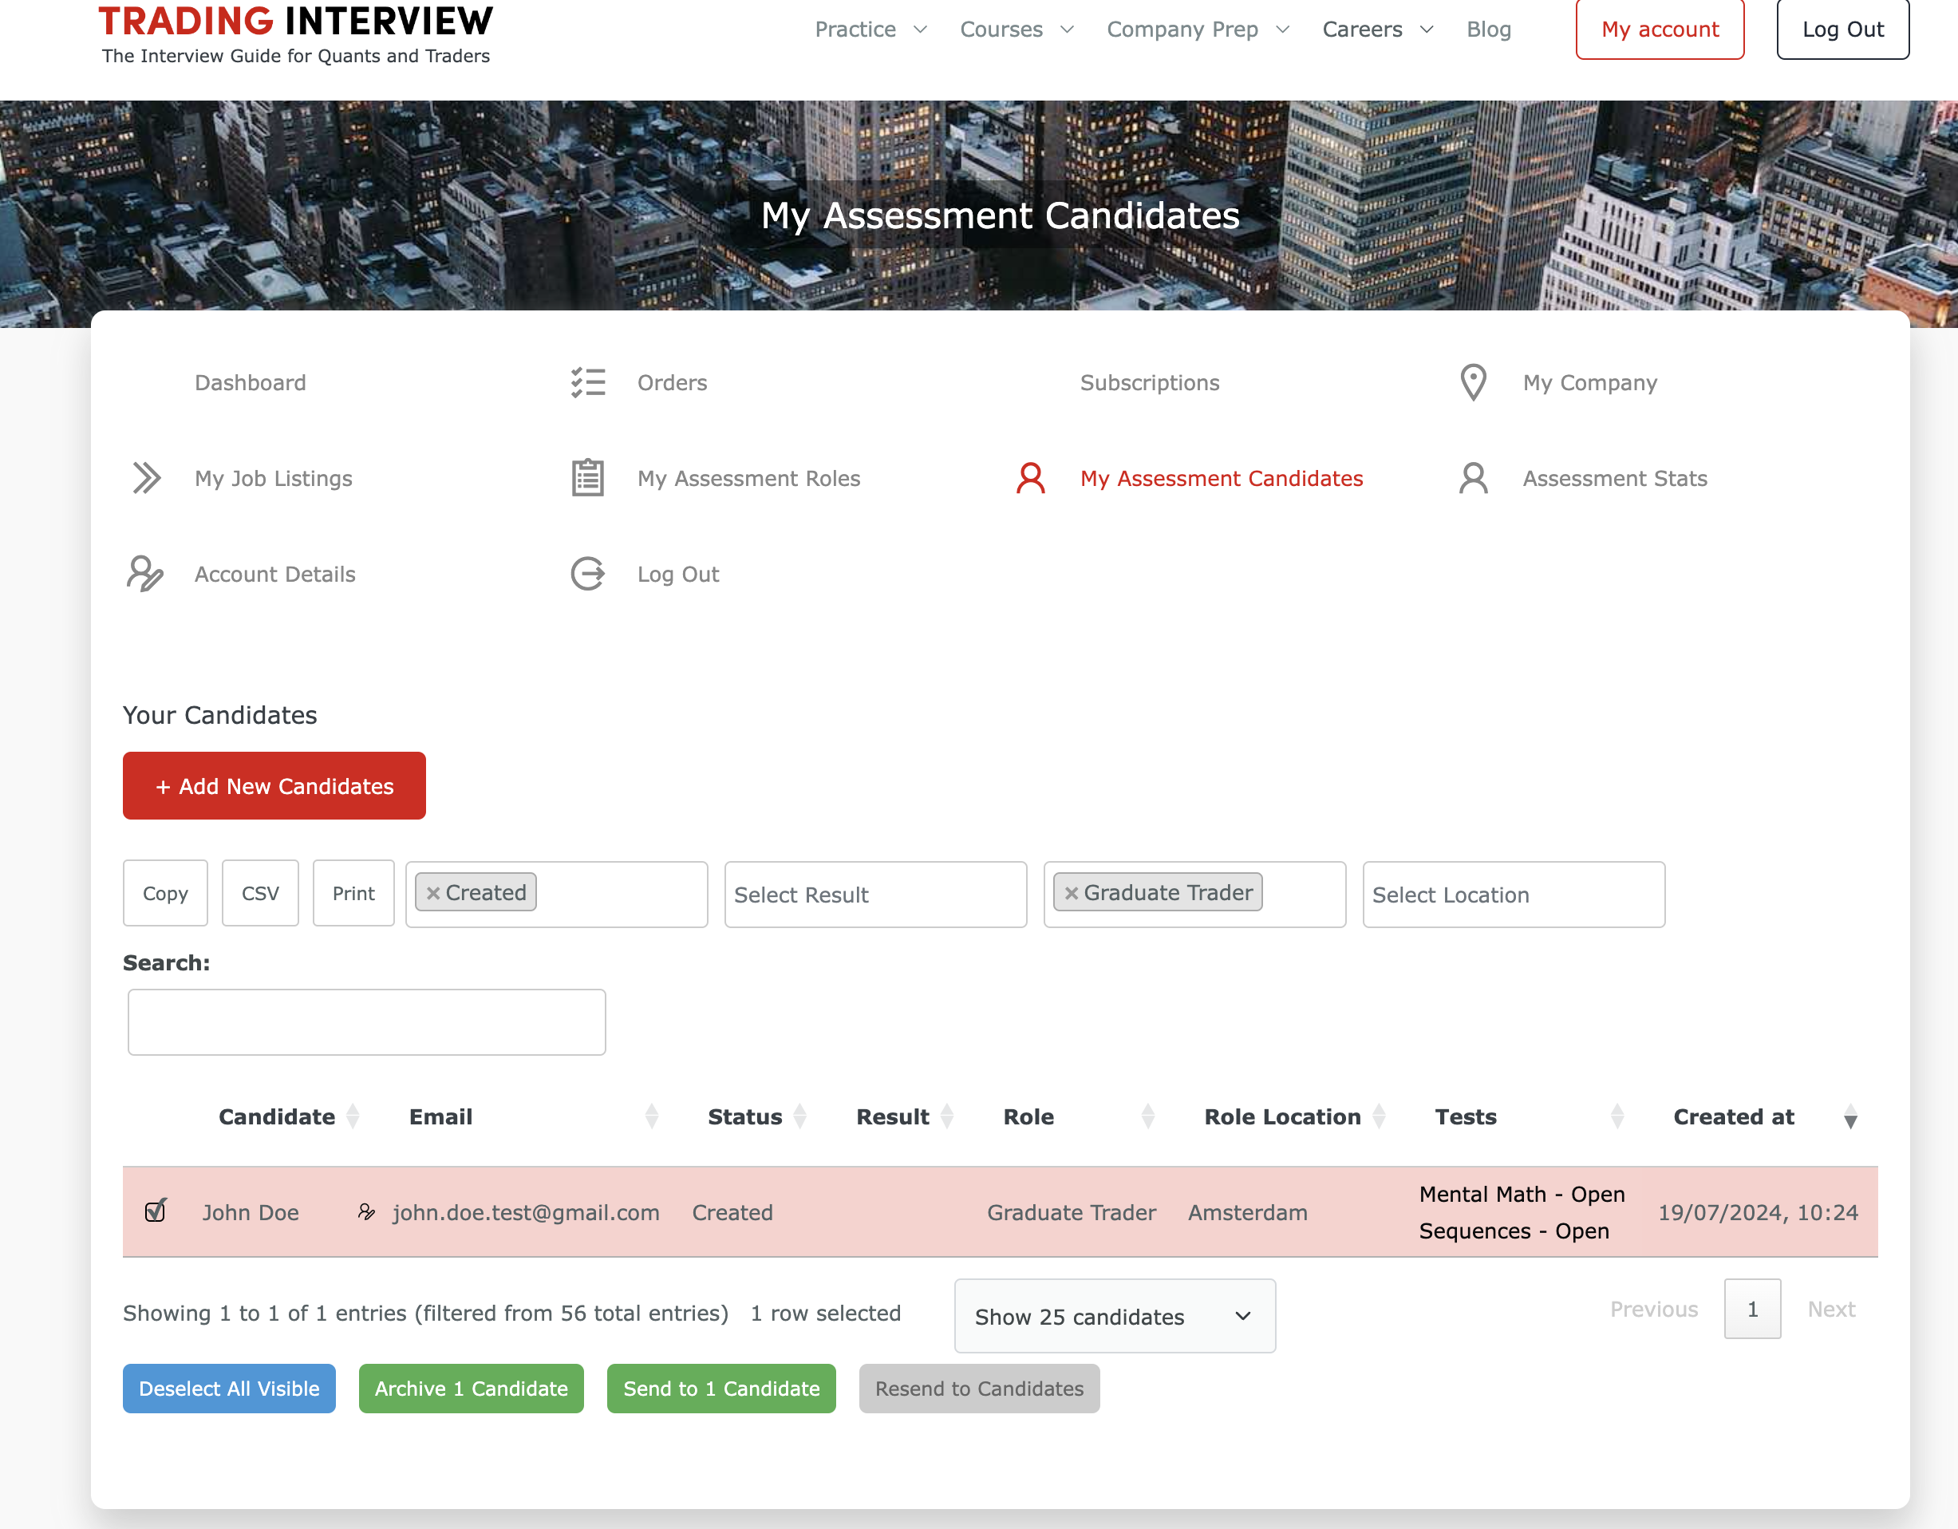Click the Log Out arrow icon in panel
This screenshot has width=1958, height=1529.
(x=588, y=574)
